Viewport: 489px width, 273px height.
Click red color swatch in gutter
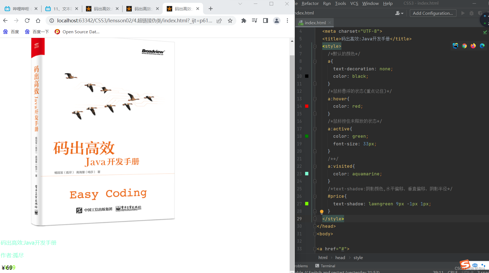(x=307, y=106)
